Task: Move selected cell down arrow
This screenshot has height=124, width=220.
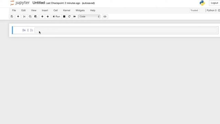Action: 48,17
